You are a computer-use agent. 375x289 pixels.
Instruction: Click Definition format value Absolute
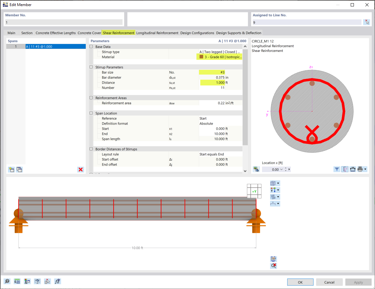[220, 124]
